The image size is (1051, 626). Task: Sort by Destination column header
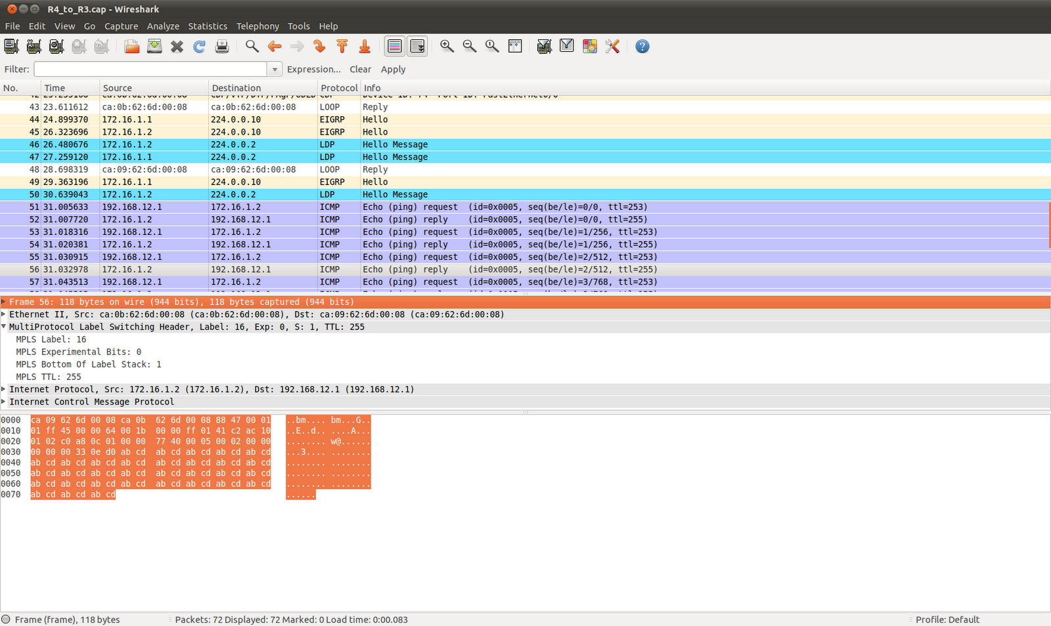(x=263, y=88)
